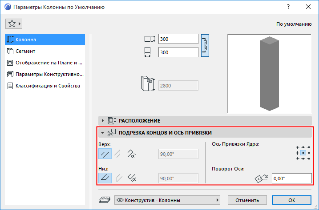Click the column width field showing lower 300

(178, 52)
